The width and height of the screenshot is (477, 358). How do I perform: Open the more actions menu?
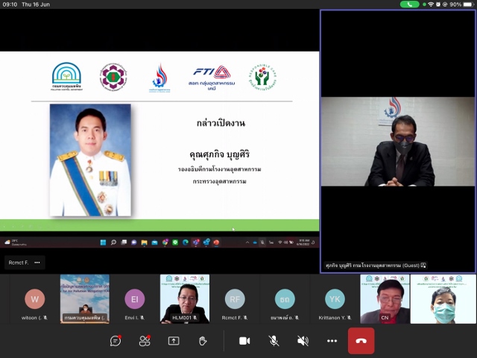[x=332, y=341]
